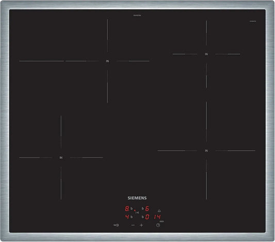The width and height of the screenshot is (275, 242).
Task: Tap the plus button to raise heat
Action: 141,225
